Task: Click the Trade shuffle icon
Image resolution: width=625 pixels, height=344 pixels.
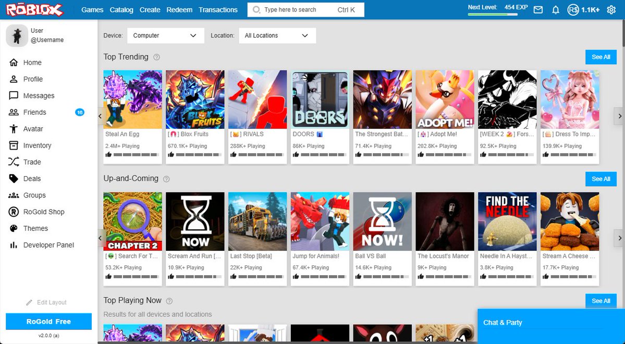Action: (x=14, y=162)
